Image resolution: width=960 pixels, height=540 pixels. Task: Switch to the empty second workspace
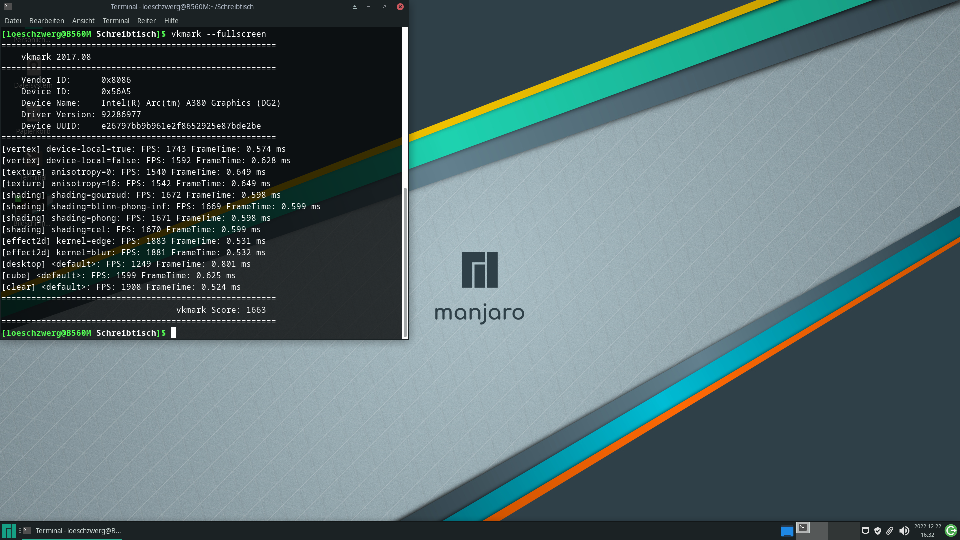pyautogui.click(x=844, y=530)
